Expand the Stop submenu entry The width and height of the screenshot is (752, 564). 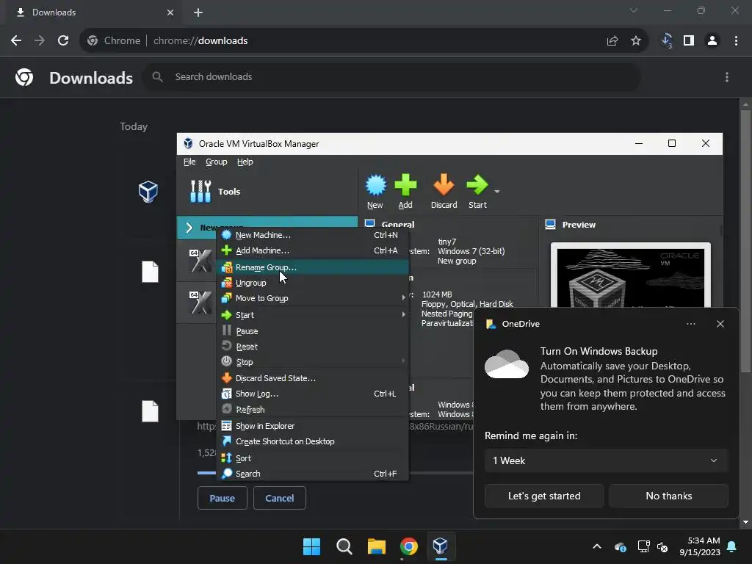(312, 361)
